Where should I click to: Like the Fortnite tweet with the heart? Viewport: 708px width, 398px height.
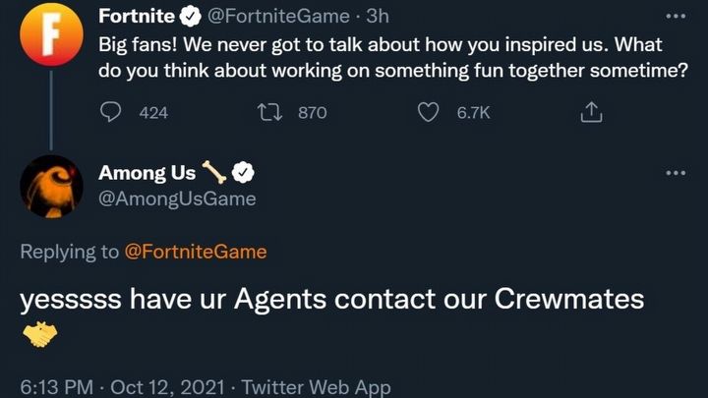pyautogui.click(x=429, y=113)
